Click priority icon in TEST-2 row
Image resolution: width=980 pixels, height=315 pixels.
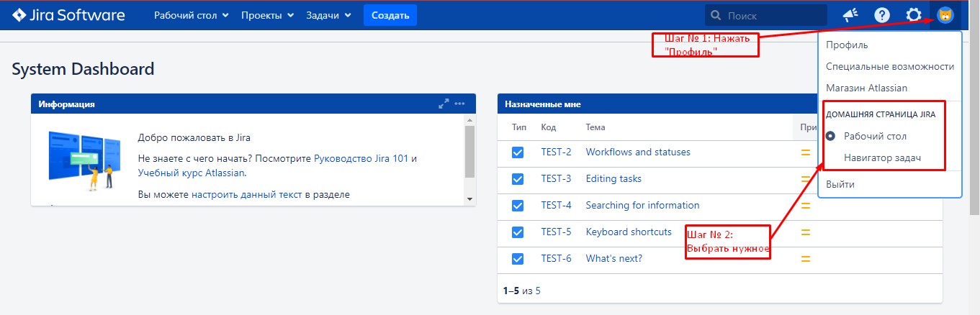point(806,152)
